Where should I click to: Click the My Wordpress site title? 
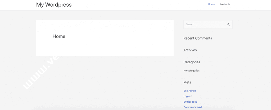(54, 4)
